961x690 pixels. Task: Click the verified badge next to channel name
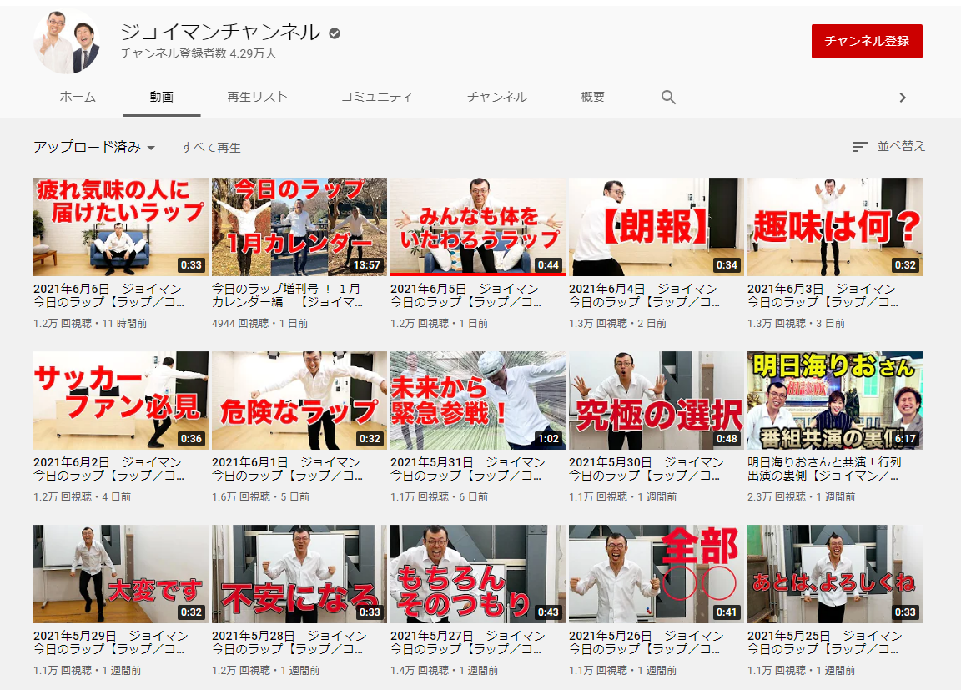click(335, 33)
